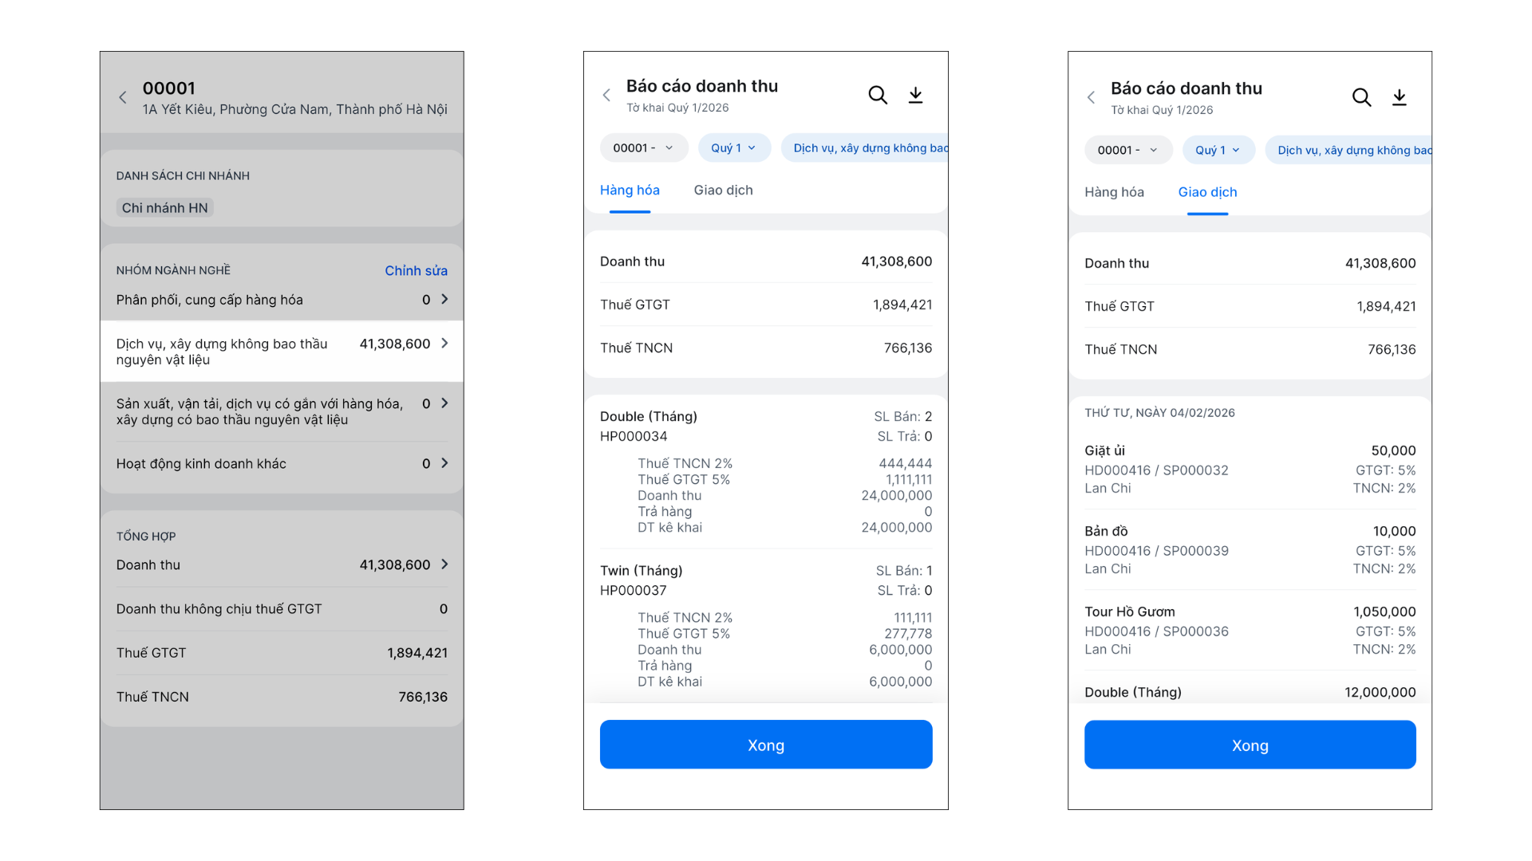Open 00001 store dropdown in right screen
The height and width of the screenshot is (861, 1532).
(x=1127, y=150)
